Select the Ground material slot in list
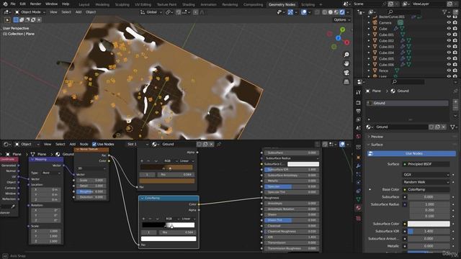The image size is (461, 259). pos(407,103)
